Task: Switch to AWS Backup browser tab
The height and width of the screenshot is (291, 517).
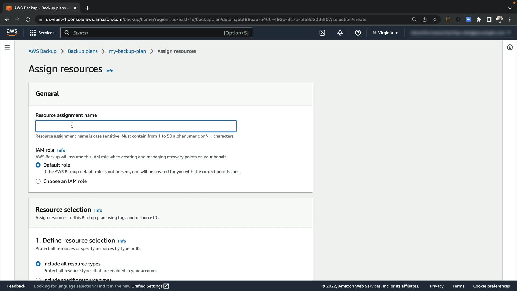Action: [40, 8]
